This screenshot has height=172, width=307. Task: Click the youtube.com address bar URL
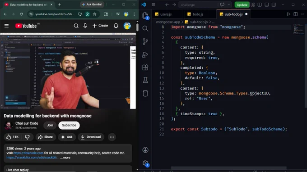55,14
